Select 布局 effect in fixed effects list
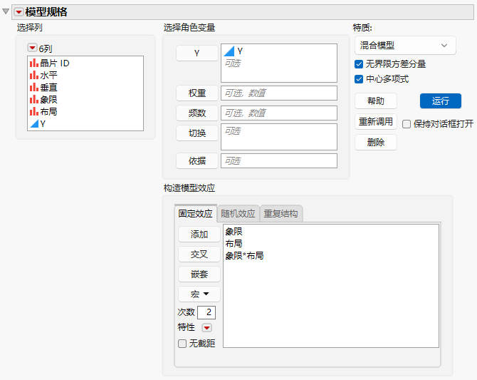The image size is (477, 380). click(x=234, y=244)
